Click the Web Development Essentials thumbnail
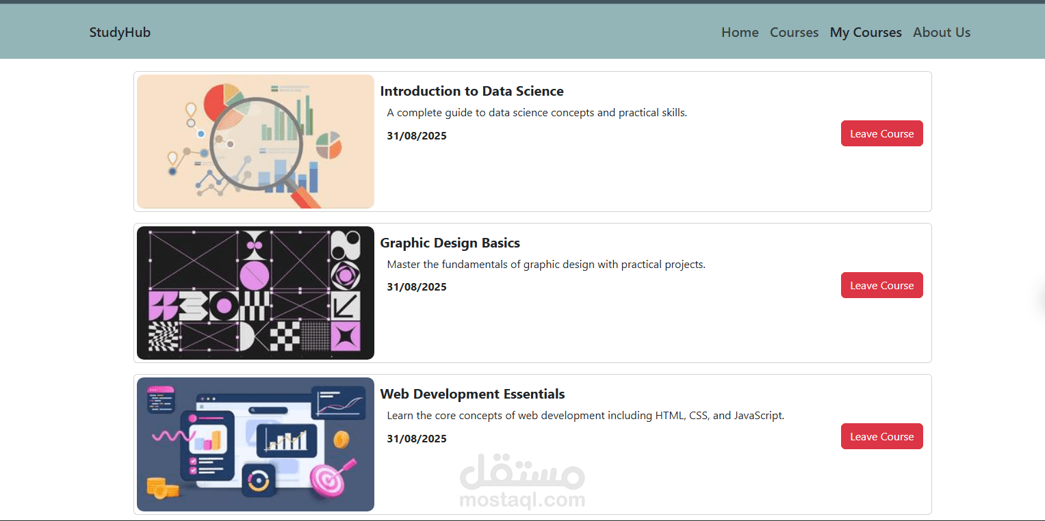1045x521 pixels. click(255, 444)
